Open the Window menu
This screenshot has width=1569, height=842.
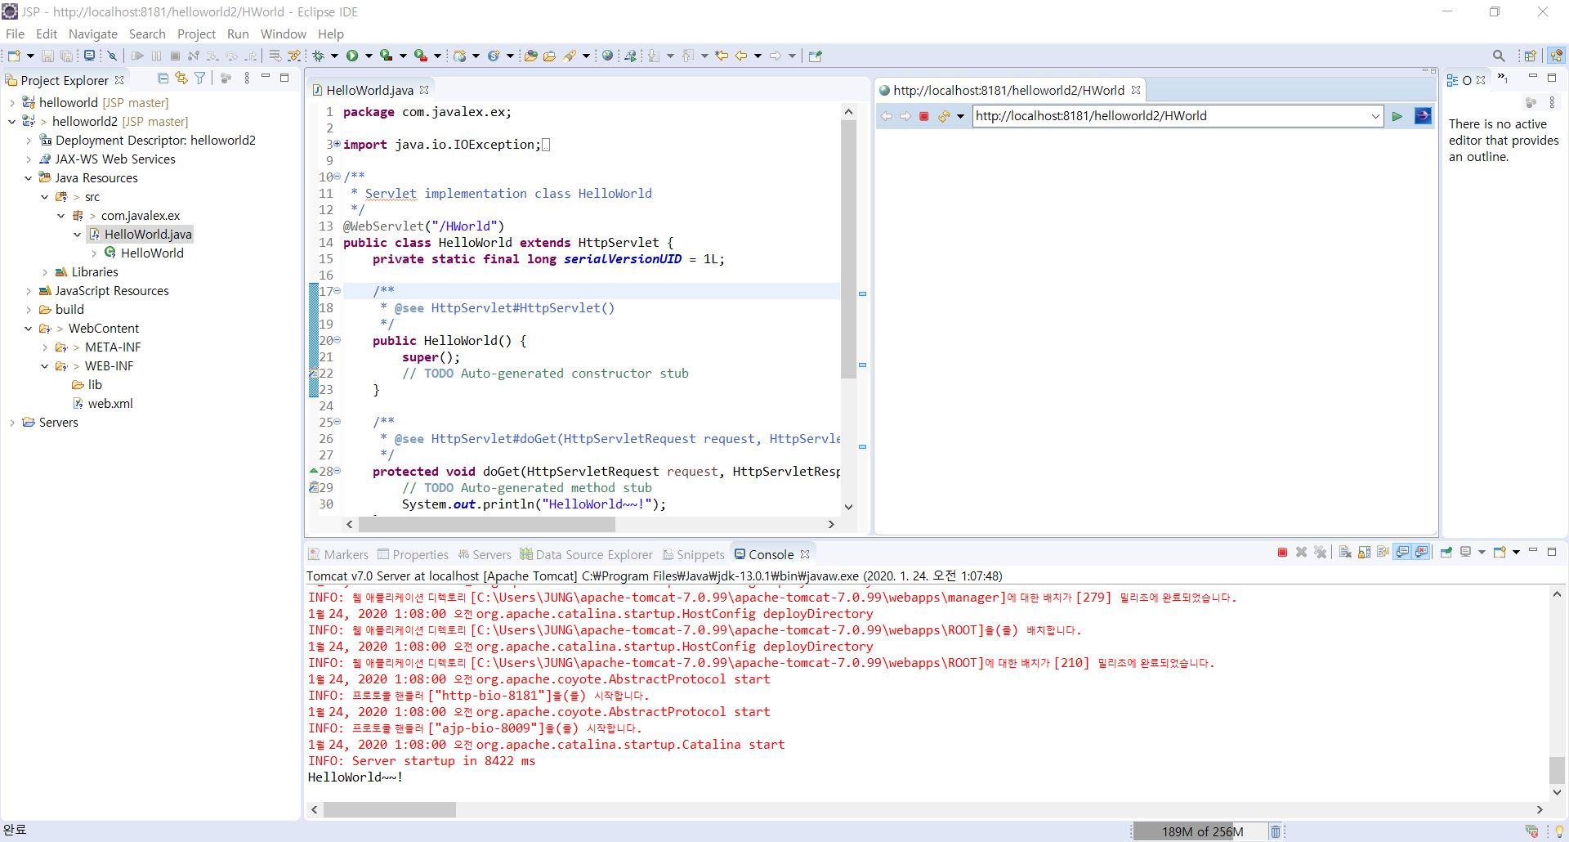tap(283, 34)
